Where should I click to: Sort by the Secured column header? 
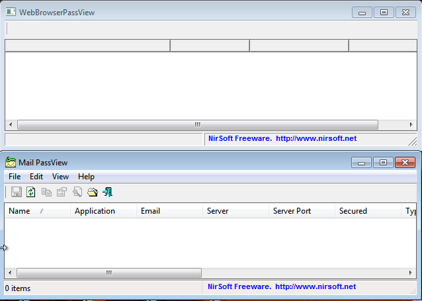368,211
